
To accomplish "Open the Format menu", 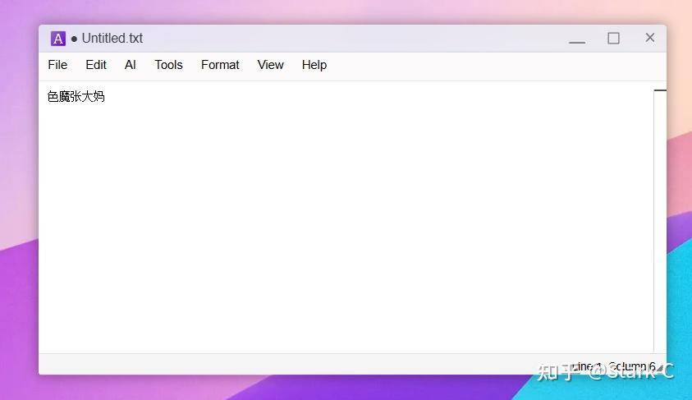I will pos(220,65).
